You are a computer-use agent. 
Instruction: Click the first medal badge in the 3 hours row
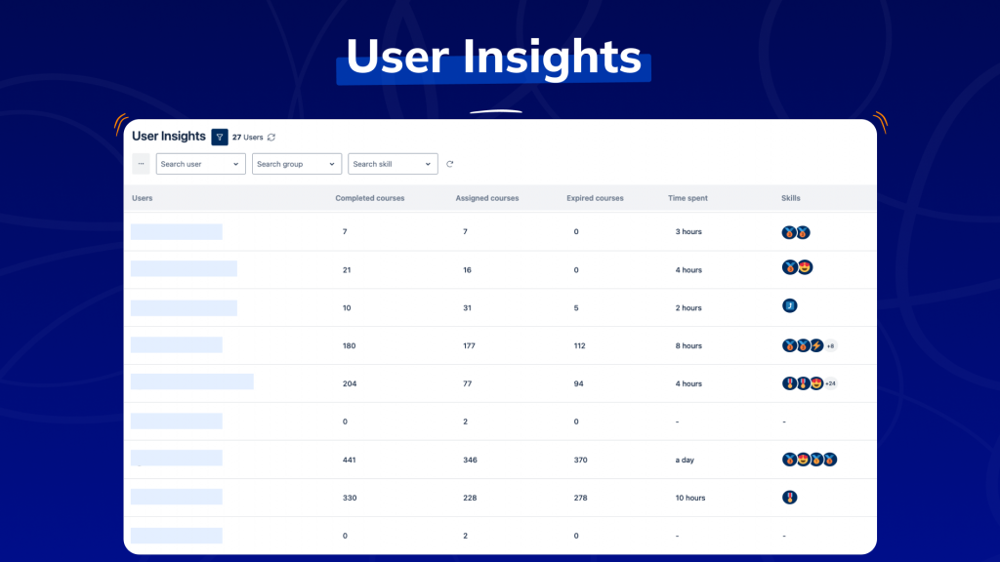[789, 232]
